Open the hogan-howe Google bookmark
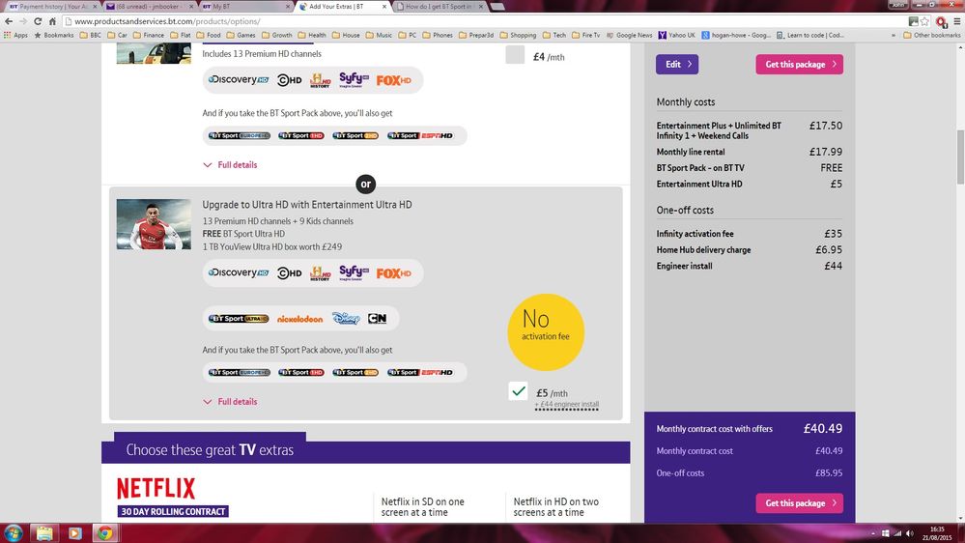The height and width of the screenshot is (543, 965). click(736, 35)
